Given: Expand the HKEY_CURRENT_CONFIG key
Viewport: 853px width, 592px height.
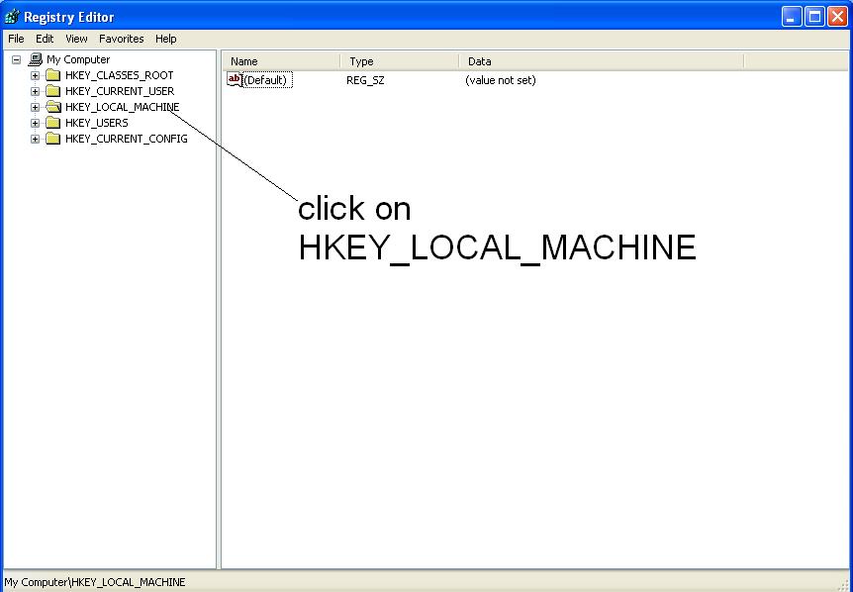Looking at the screenshot, I should (35, 139).
